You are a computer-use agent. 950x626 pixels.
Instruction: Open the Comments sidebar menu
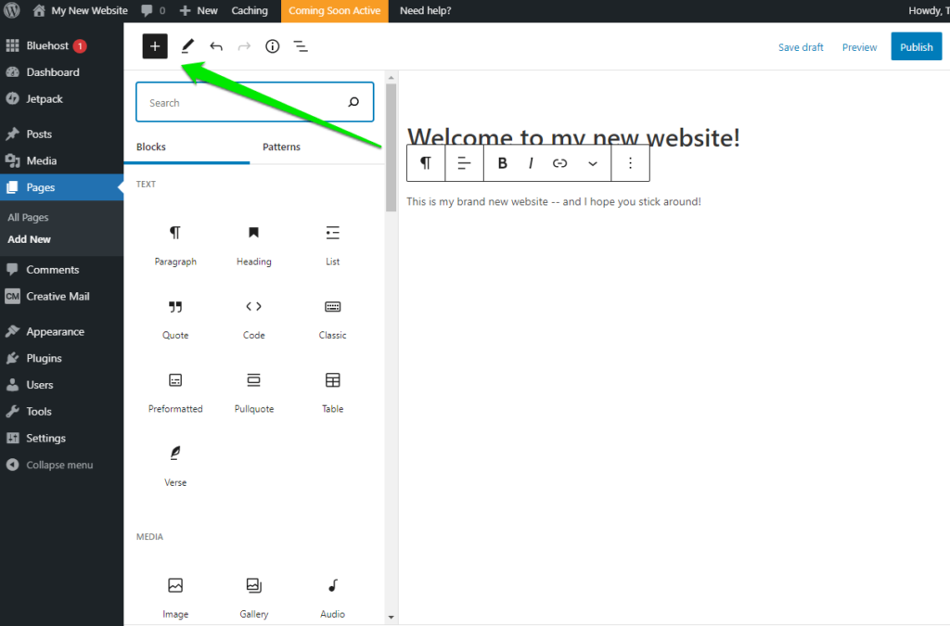(x=62, y=269)
